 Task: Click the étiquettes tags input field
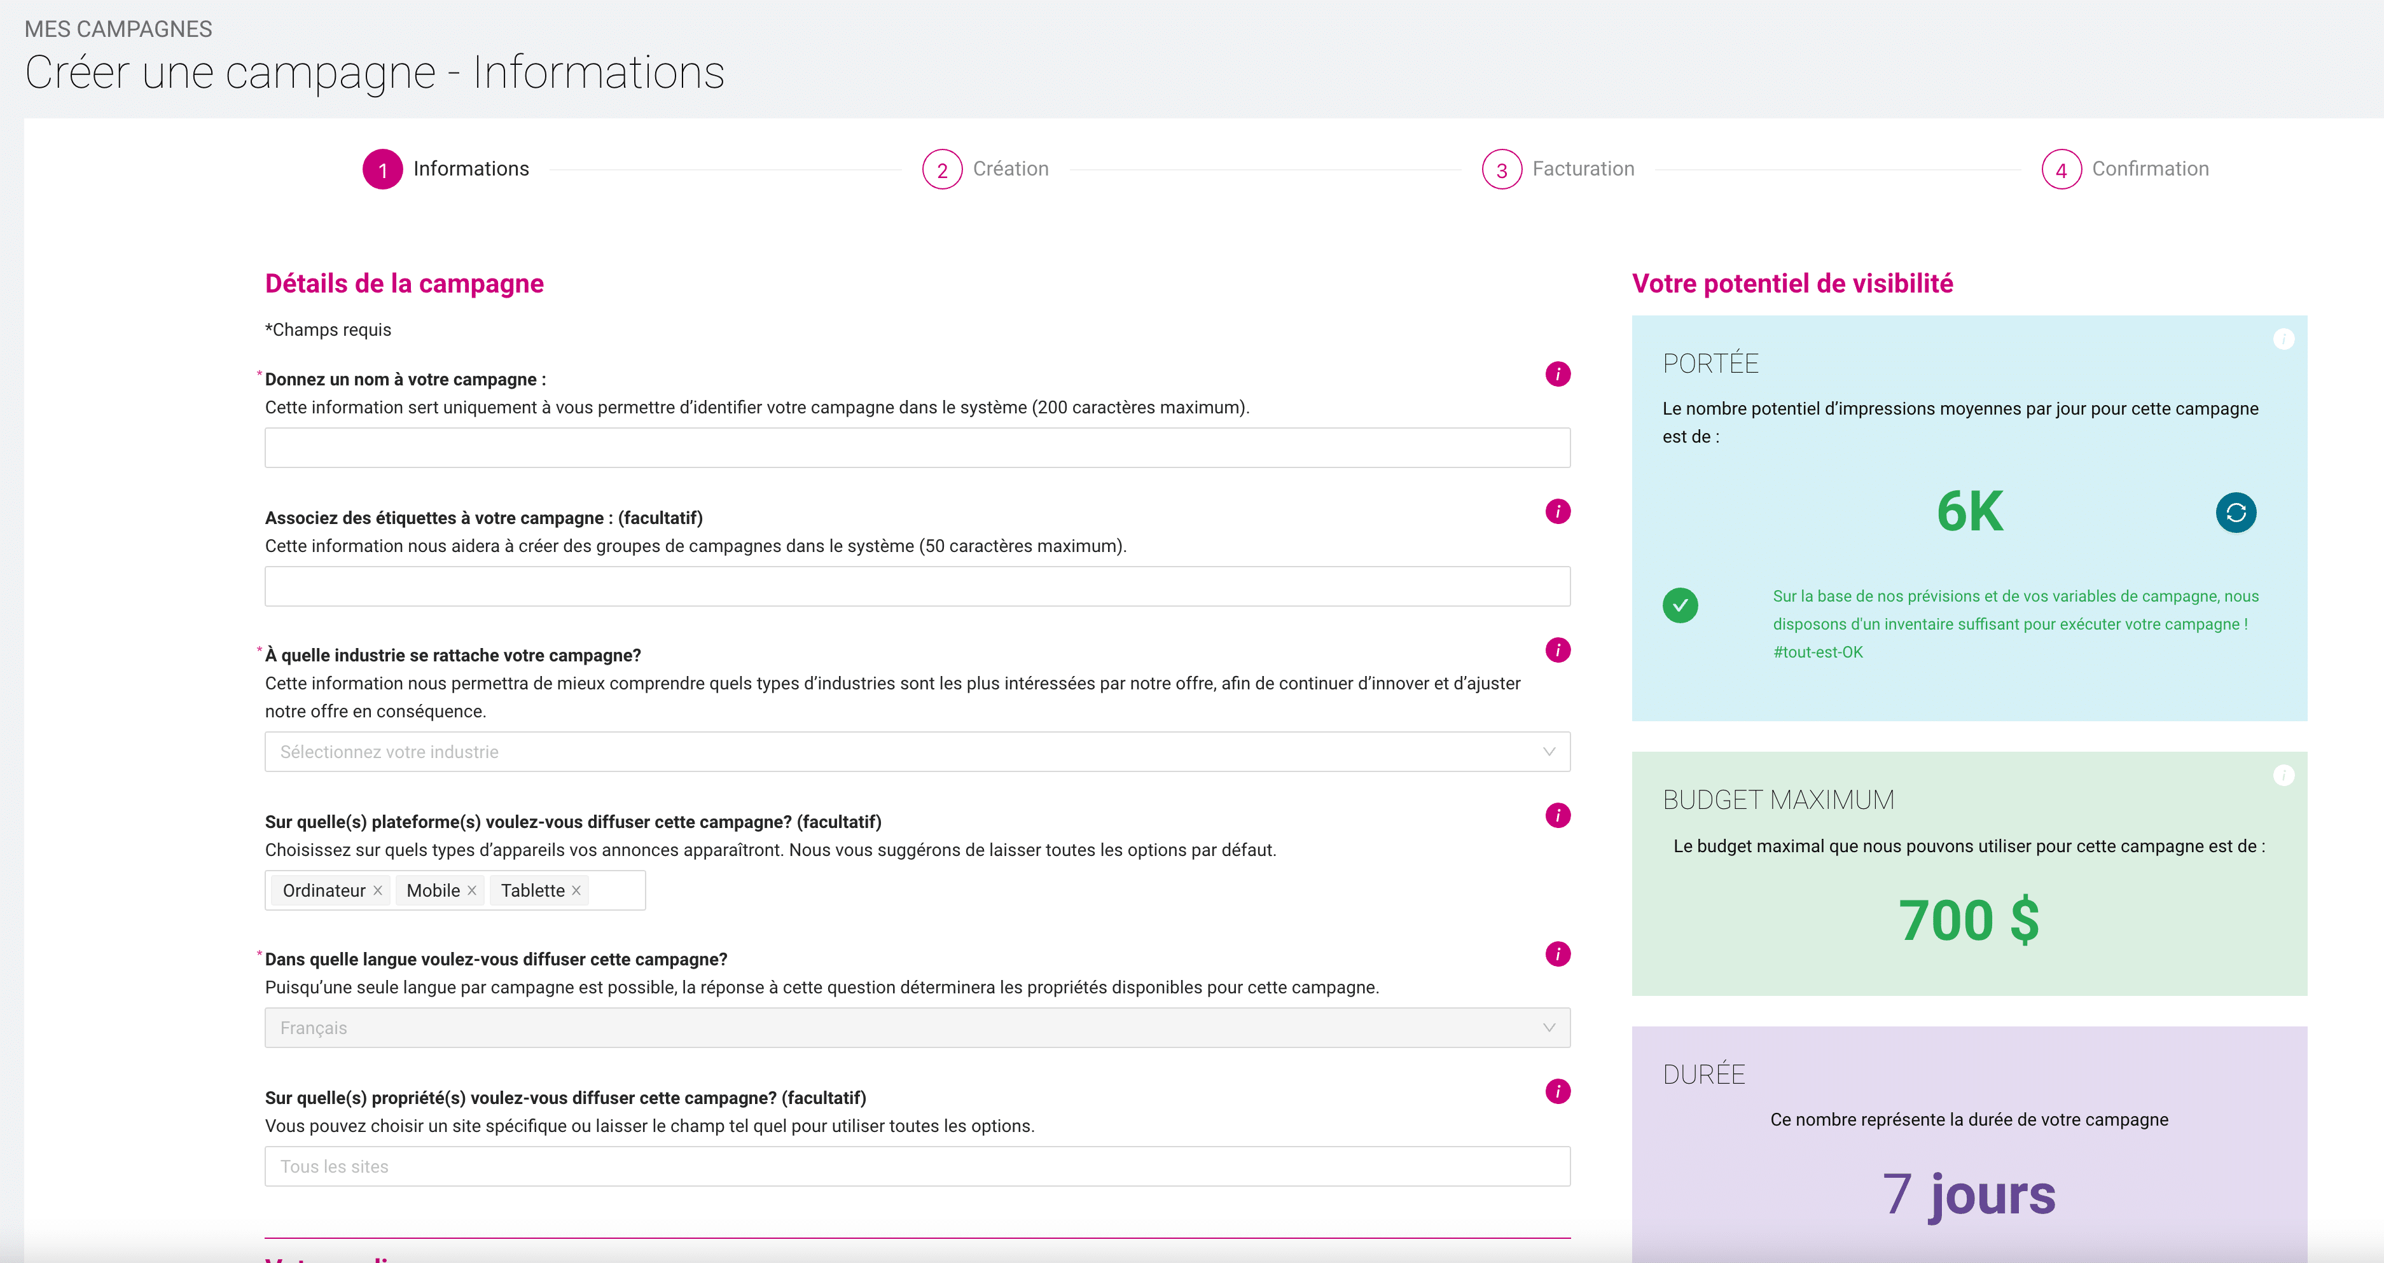tap(916, 586)
